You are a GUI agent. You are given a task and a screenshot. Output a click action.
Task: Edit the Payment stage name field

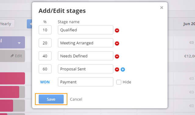(x=86, y=82)
